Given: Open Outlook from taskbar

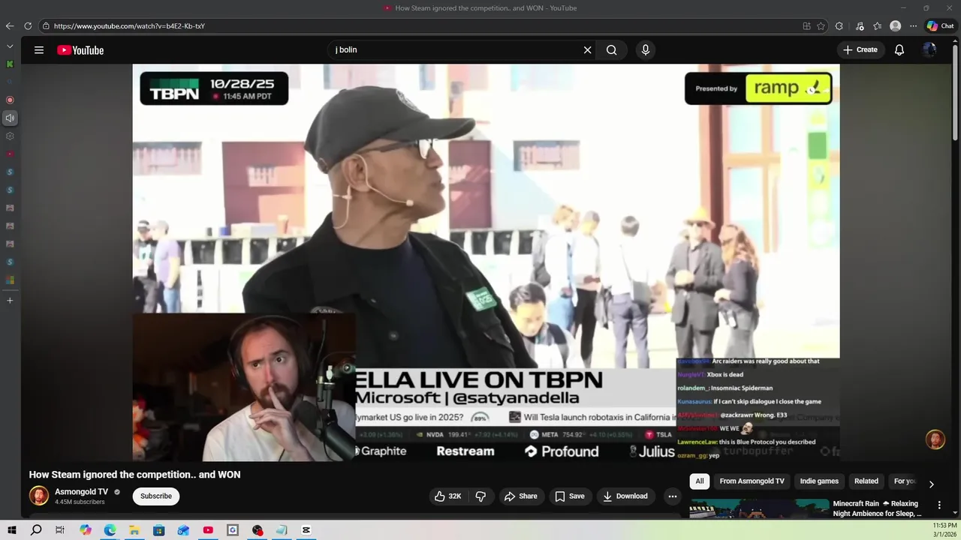Looking at the screenshot, I should click(183, 530).
